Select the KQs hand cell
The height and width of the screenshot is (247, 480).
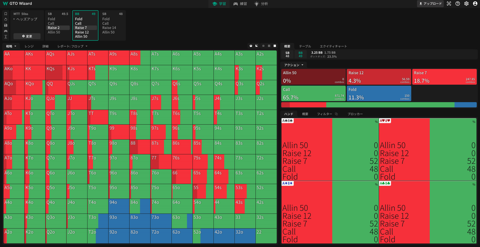(56, 72)
